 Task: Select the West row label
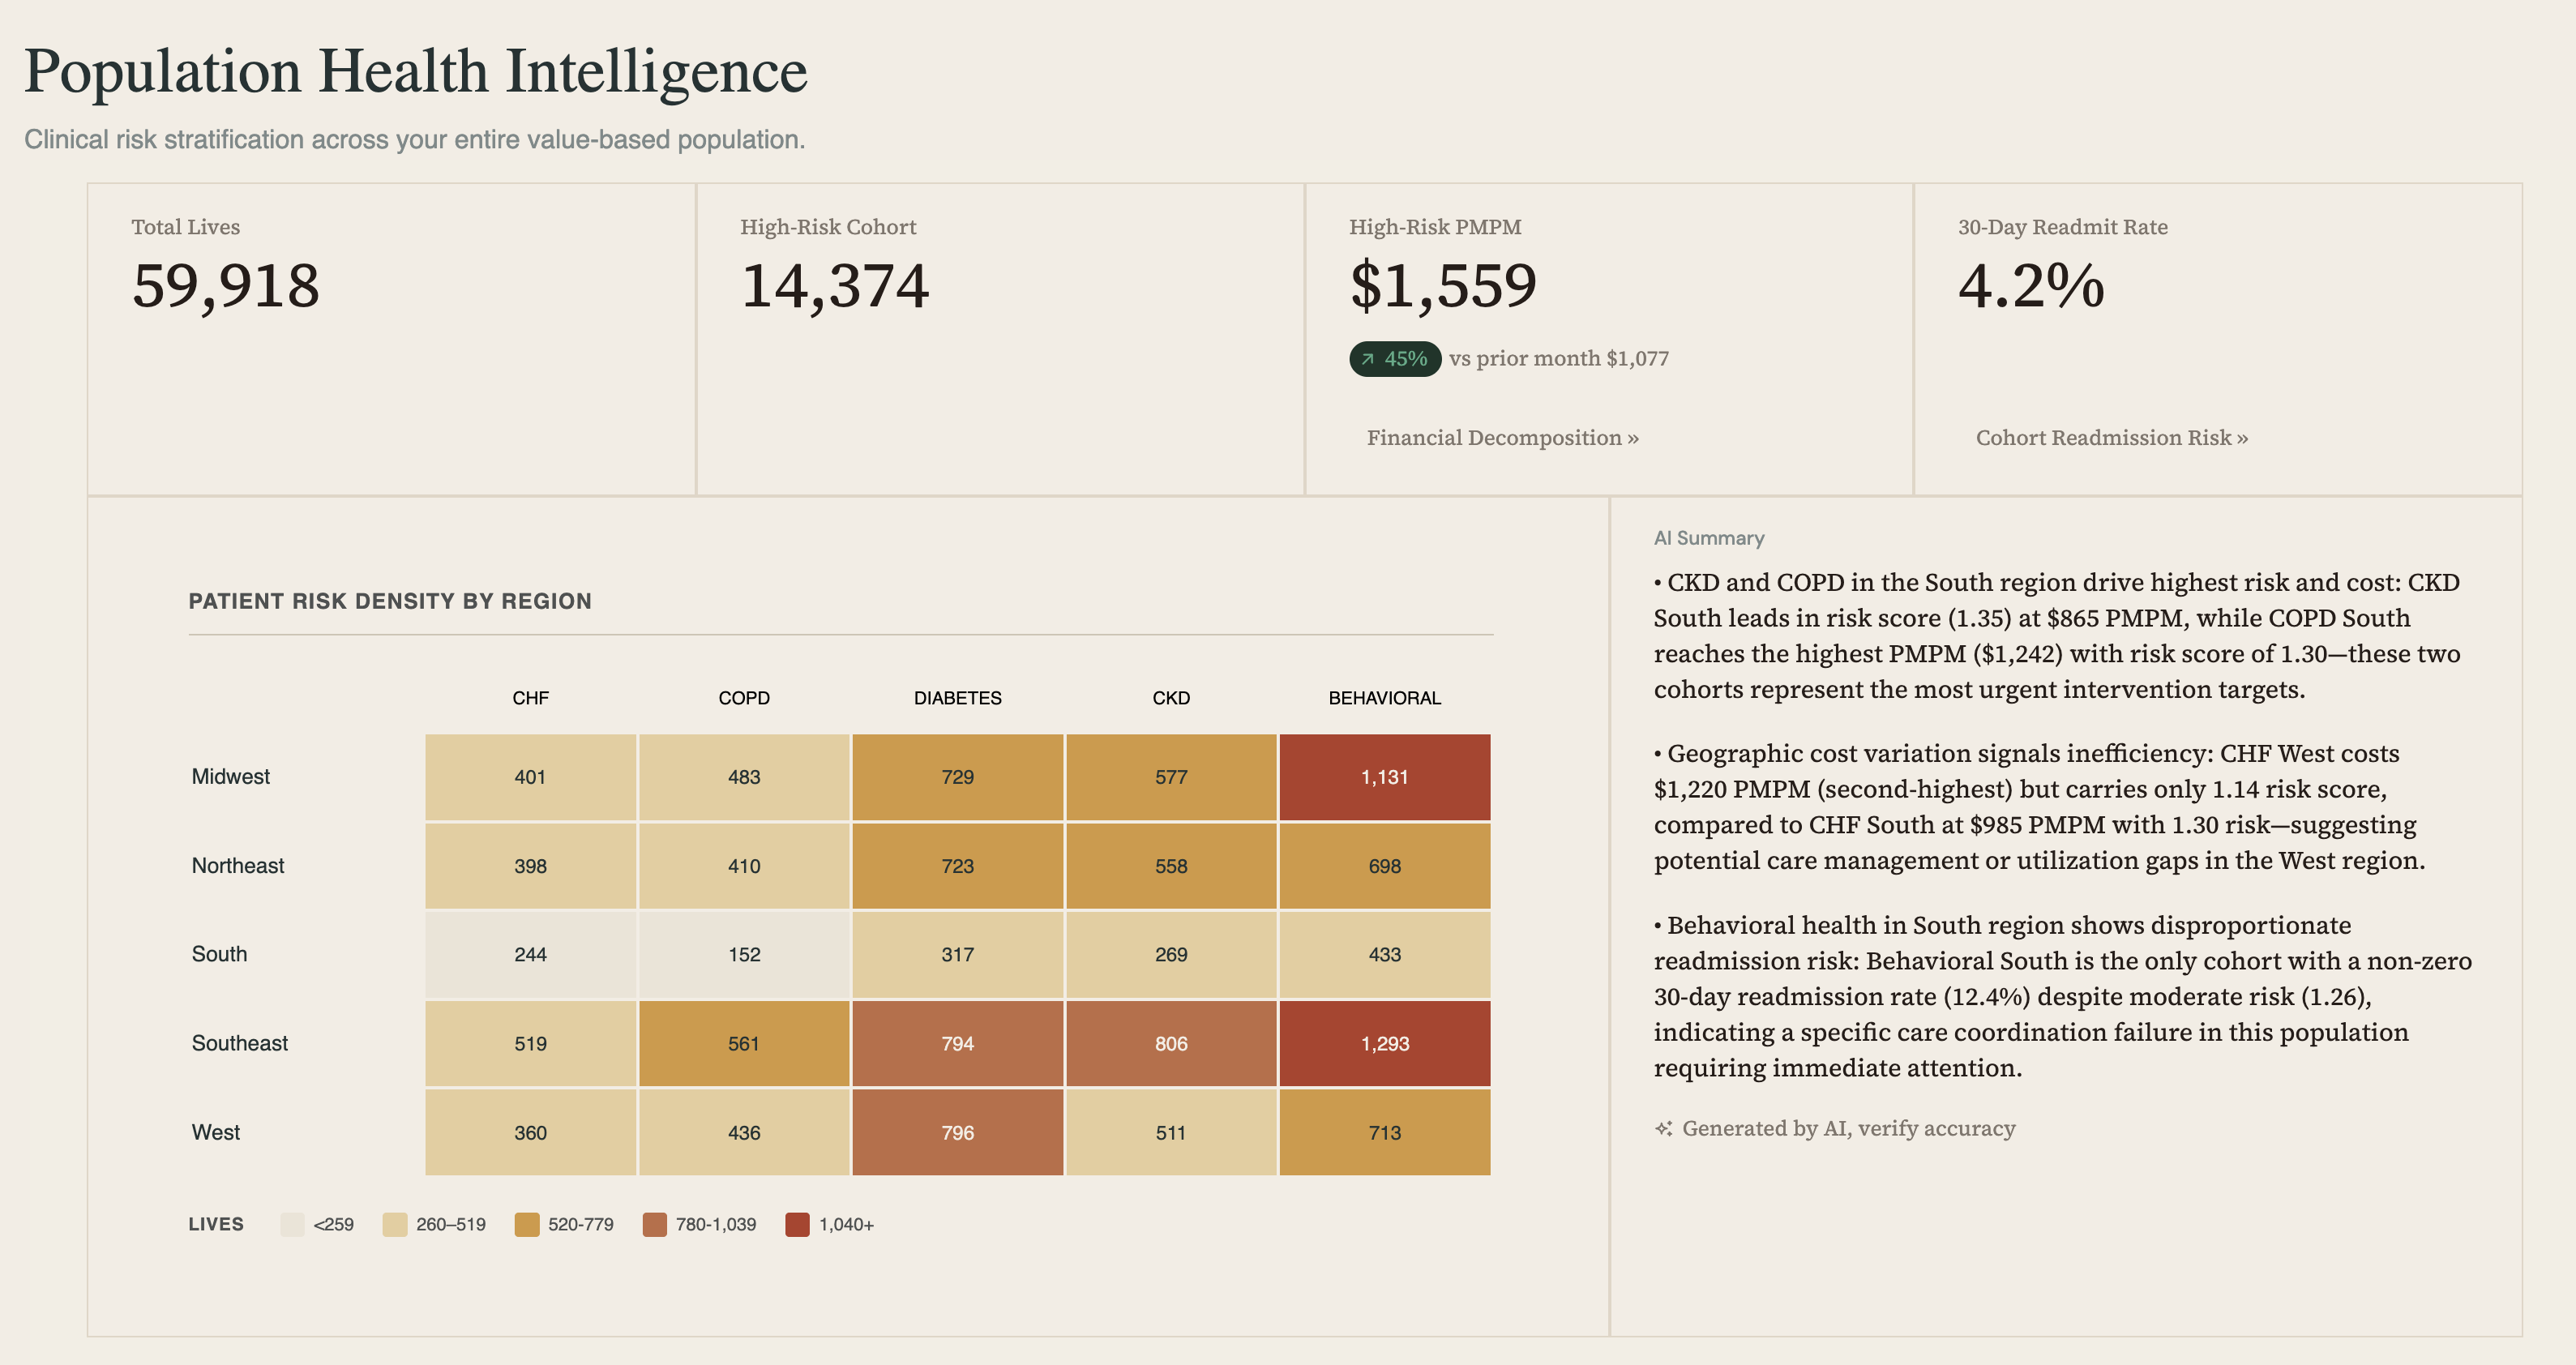pyautogui.click(x=216, y=1132)
